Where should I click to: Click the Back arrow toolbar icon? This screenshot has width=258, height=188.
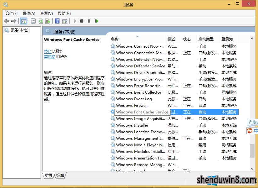(x=7, y=21)
